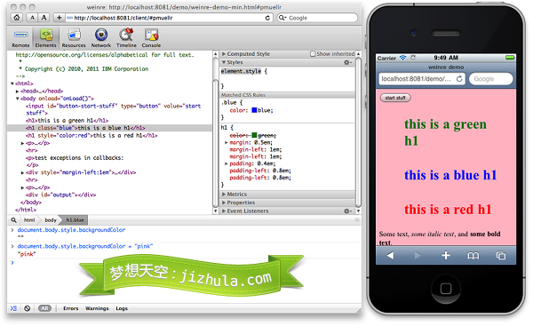Viewport: 533px width, 326px height.
Task: Filter console to Warnings
Action: pos(97,308)
